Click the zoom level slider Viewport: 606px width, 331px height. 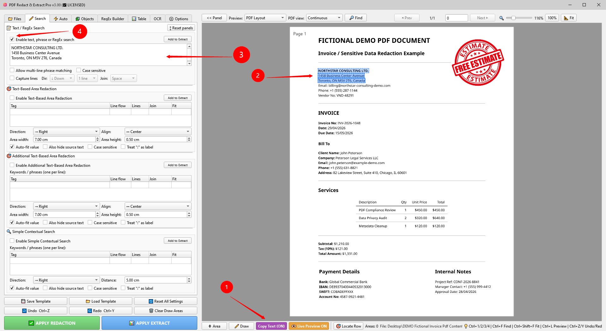519,18
